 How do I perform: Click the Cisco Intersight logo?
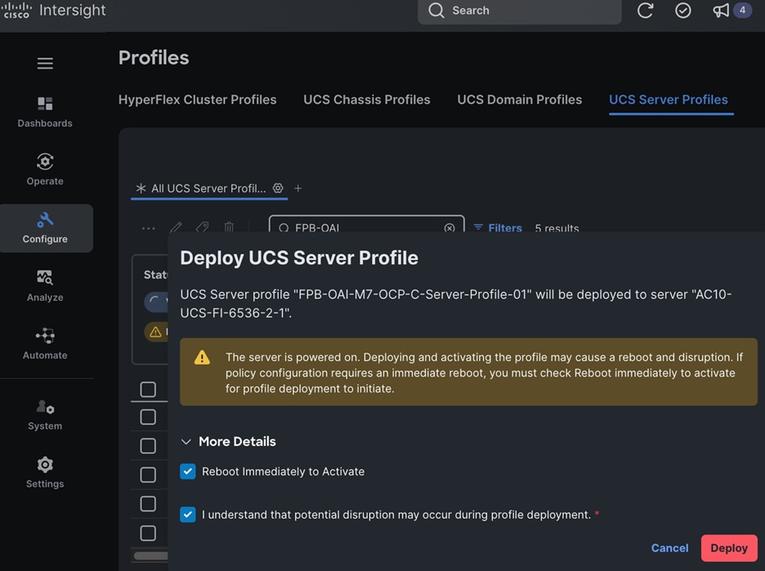click(x=54, y=11)
